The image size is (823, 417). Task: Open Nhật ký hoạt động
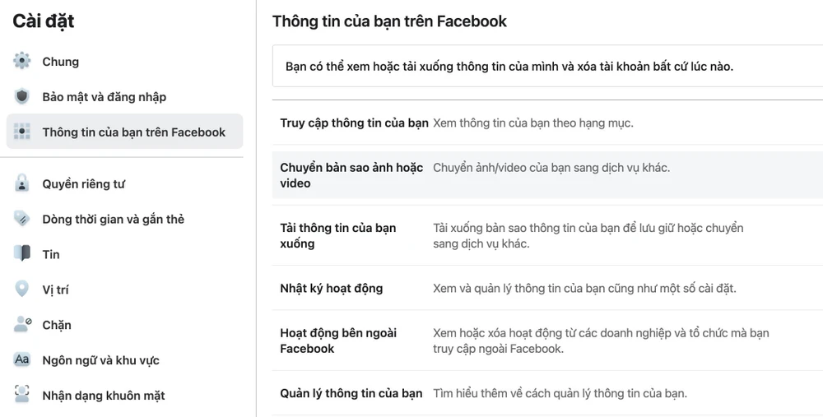pos(331,289)
